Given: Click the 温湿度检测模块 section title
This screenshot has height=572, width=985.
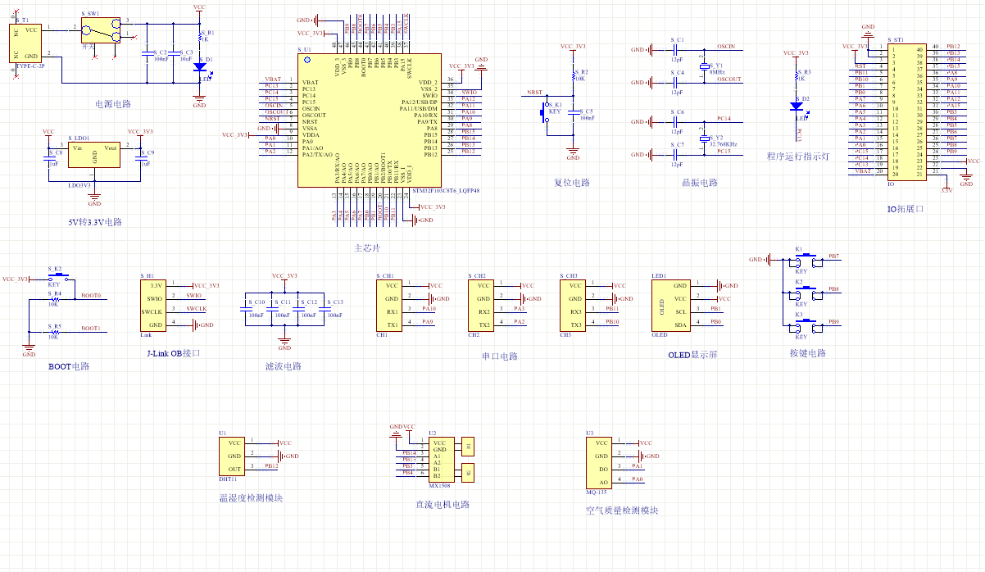Looking at the screenshot, I should [251, 497].
